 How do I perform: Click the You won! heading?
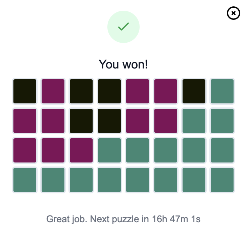pos(123,64)
